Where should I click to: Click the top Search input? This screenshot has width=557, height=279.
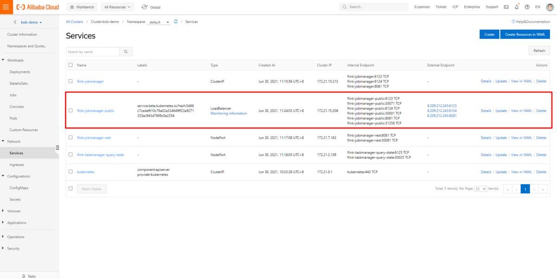374,7
